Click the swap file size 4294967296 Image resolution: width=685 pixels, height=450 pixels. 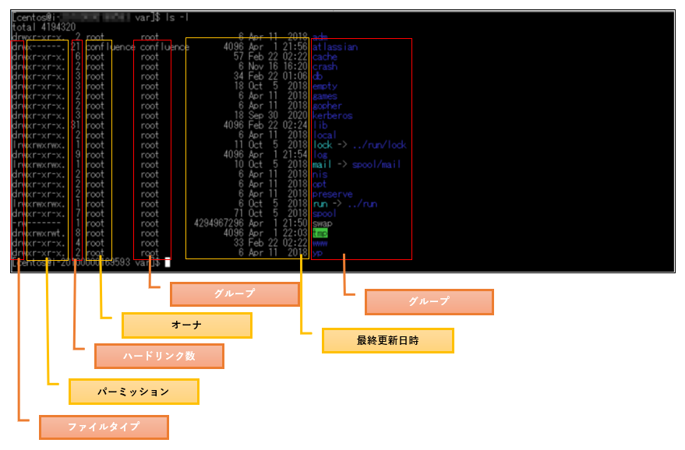tap(218, 223)
